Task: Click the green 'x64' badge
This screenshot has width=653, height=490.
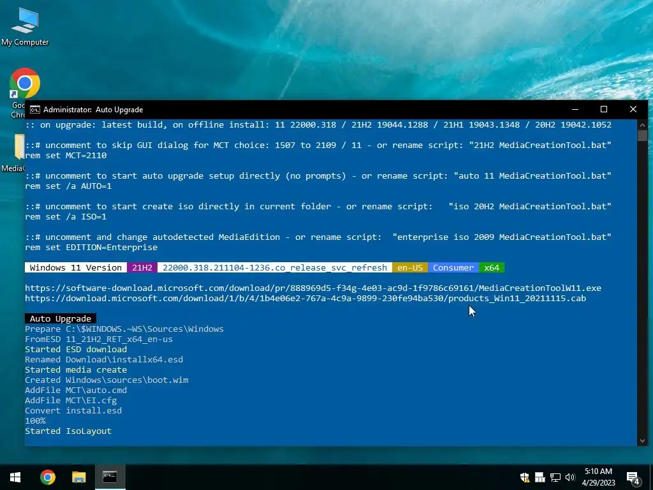Action: 492,267
